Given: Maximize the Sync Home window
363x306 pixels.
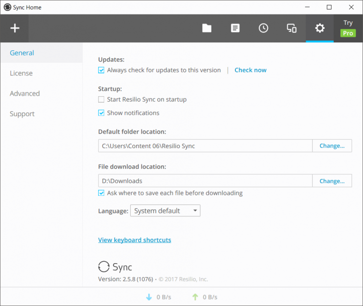Looking at the screenshot, I should (329, 7).
